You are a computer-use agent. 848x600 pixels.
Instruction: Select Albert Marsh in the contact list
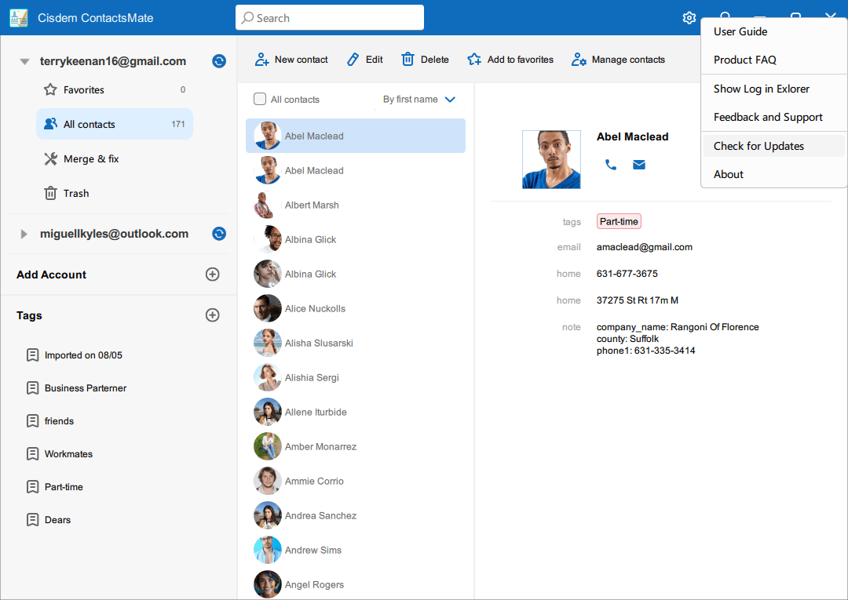(x=312, y=205)
